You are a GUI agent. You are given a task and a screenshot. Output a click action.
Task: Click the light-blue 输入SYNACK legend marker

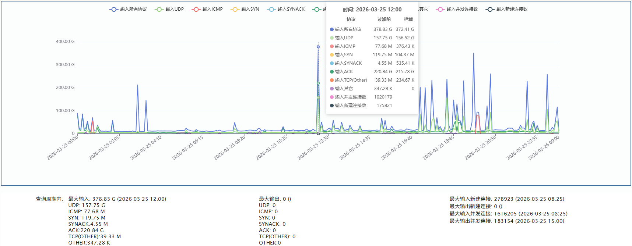pyautogui.click(x=271, y=9)
